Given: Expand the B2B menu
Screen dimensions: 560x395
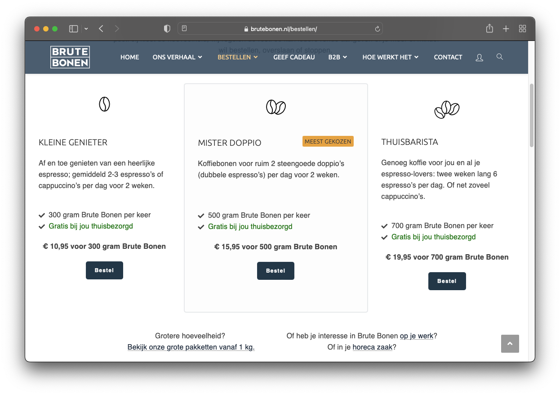Looking at the screenshot, I should [338, 57].
